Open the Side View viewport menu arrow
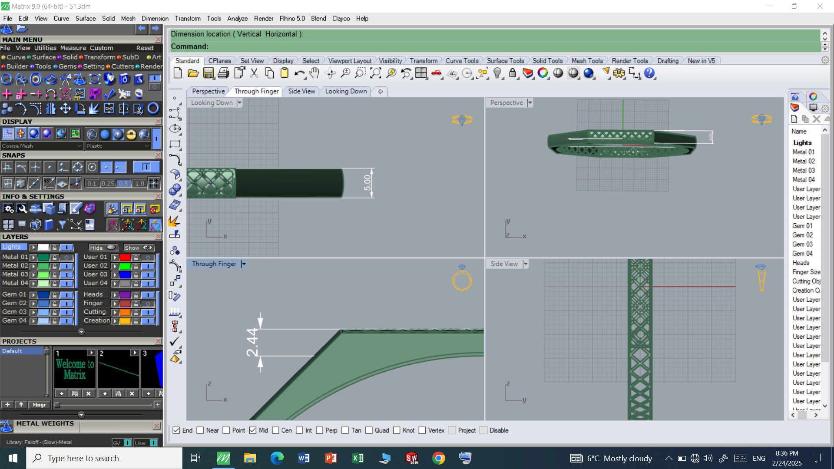Image resolution: width=834 pixels, height=469 pixels. [526, 264]
